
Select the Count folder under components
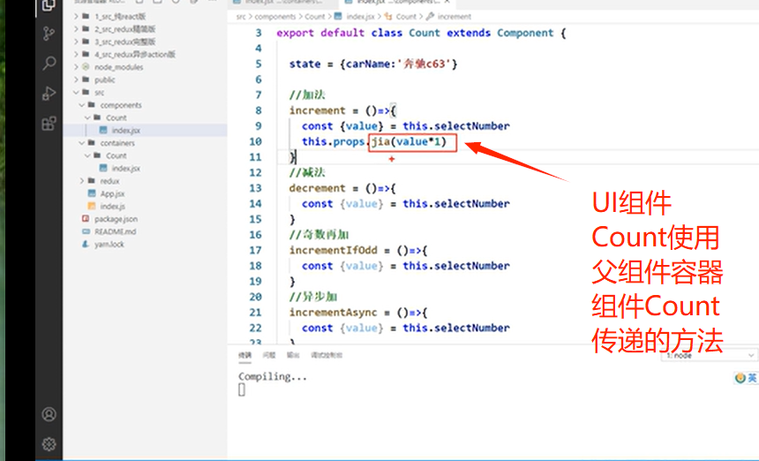coord(116,117)
